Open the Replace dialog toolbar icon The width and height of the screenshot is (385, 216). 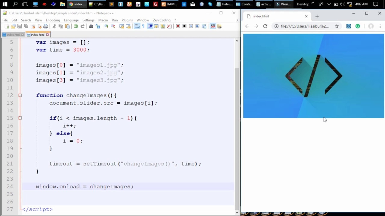click(98, 26)
